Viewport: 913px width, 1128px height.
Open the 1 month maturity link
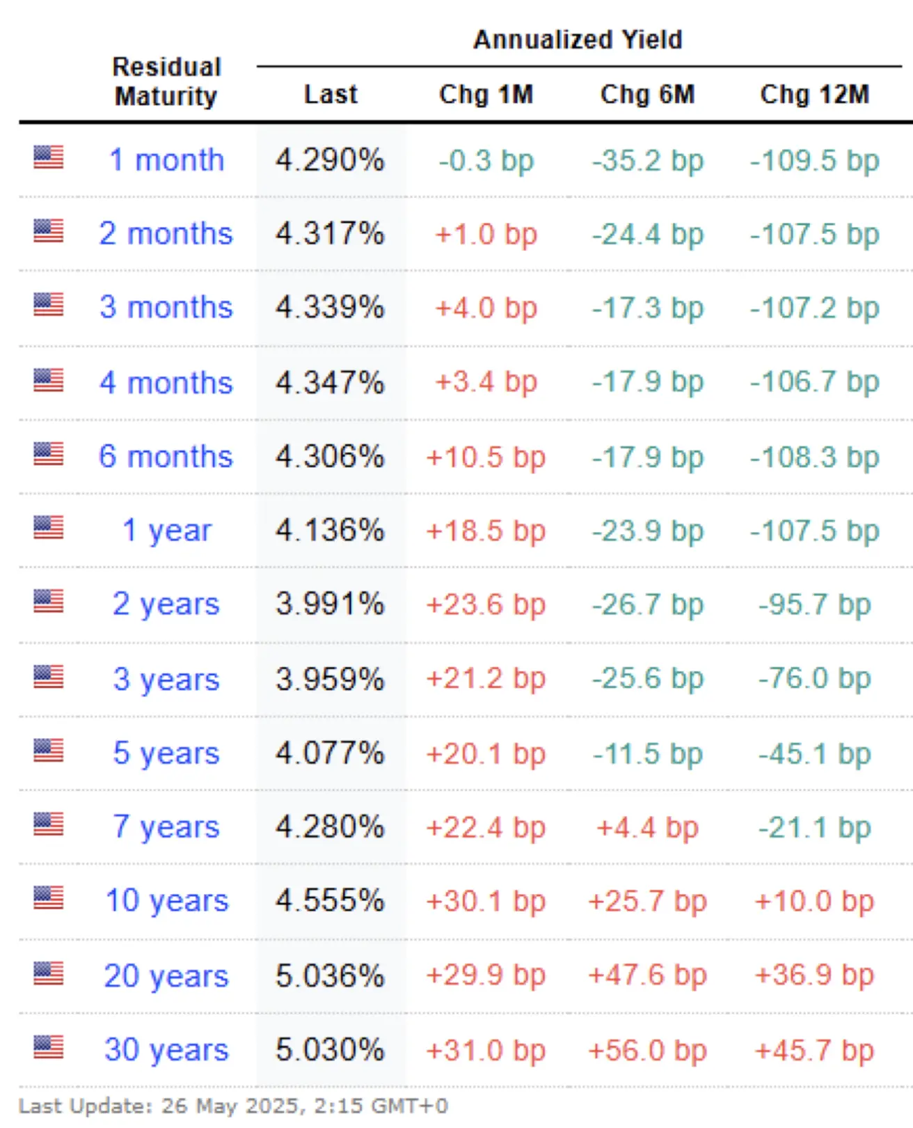click(166, 160)
